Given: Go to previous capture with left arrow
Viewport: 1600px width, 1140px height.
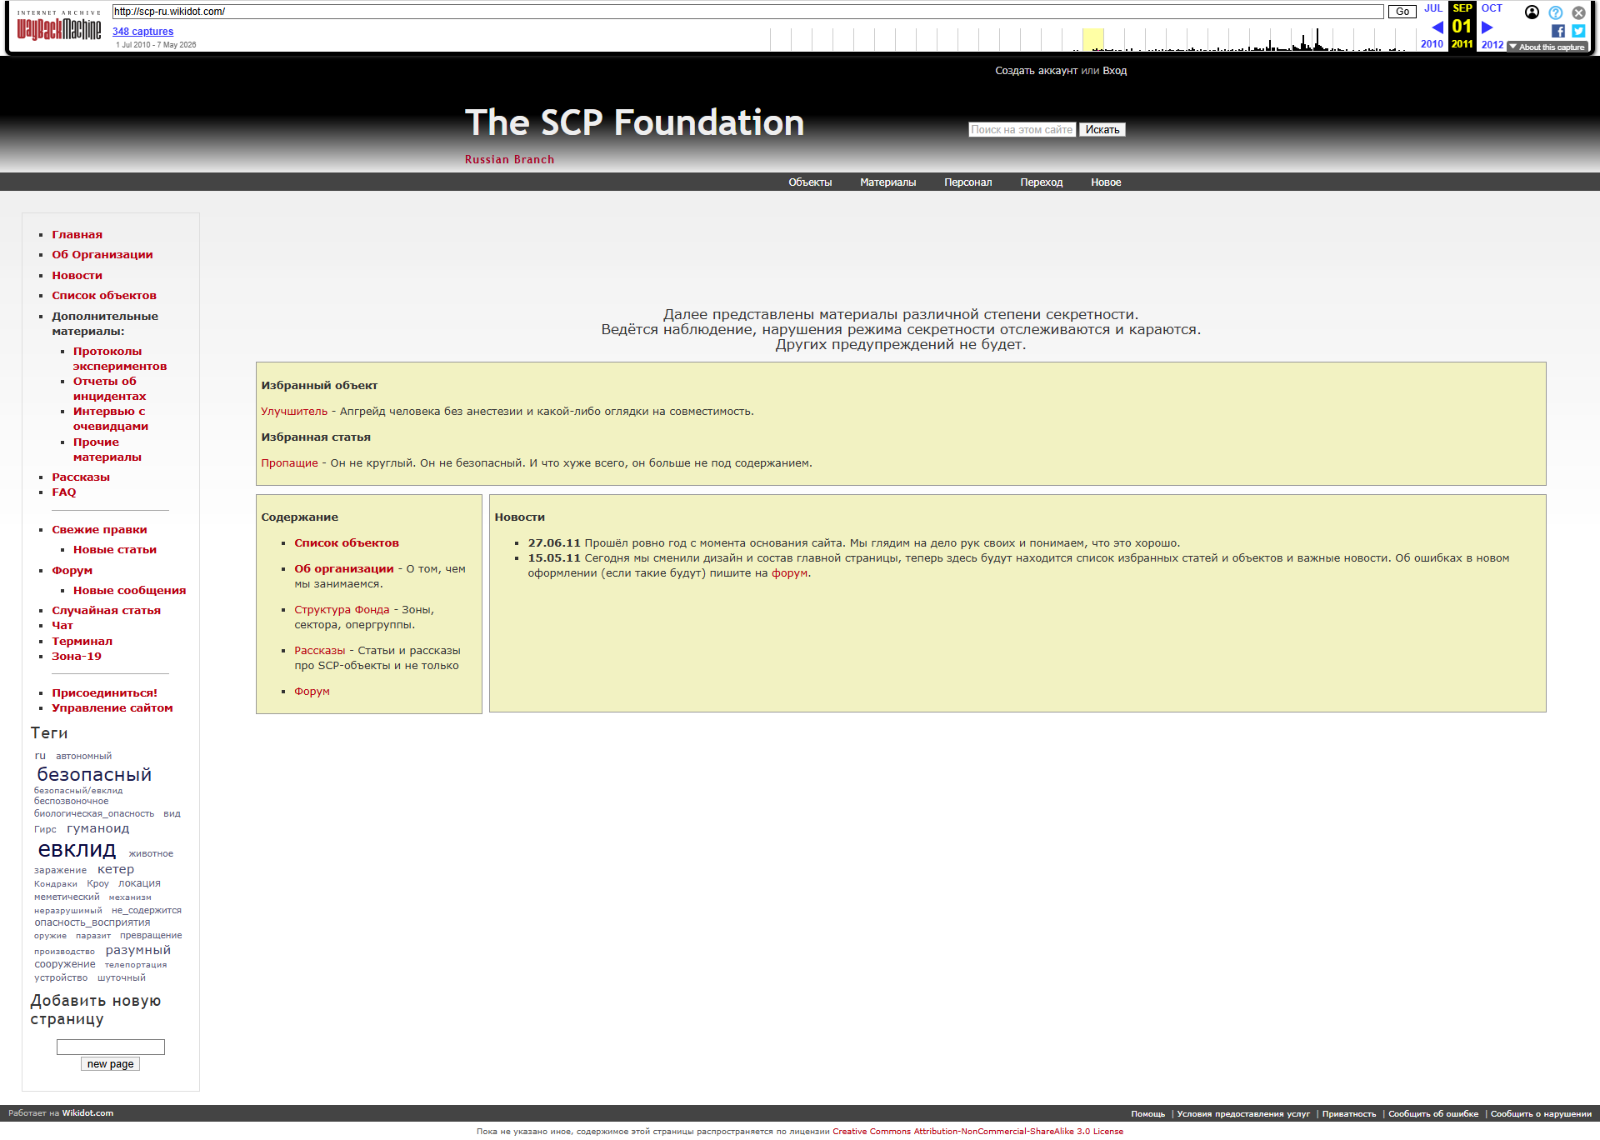Looking at the screenshot, I should tap(1437, 27).
